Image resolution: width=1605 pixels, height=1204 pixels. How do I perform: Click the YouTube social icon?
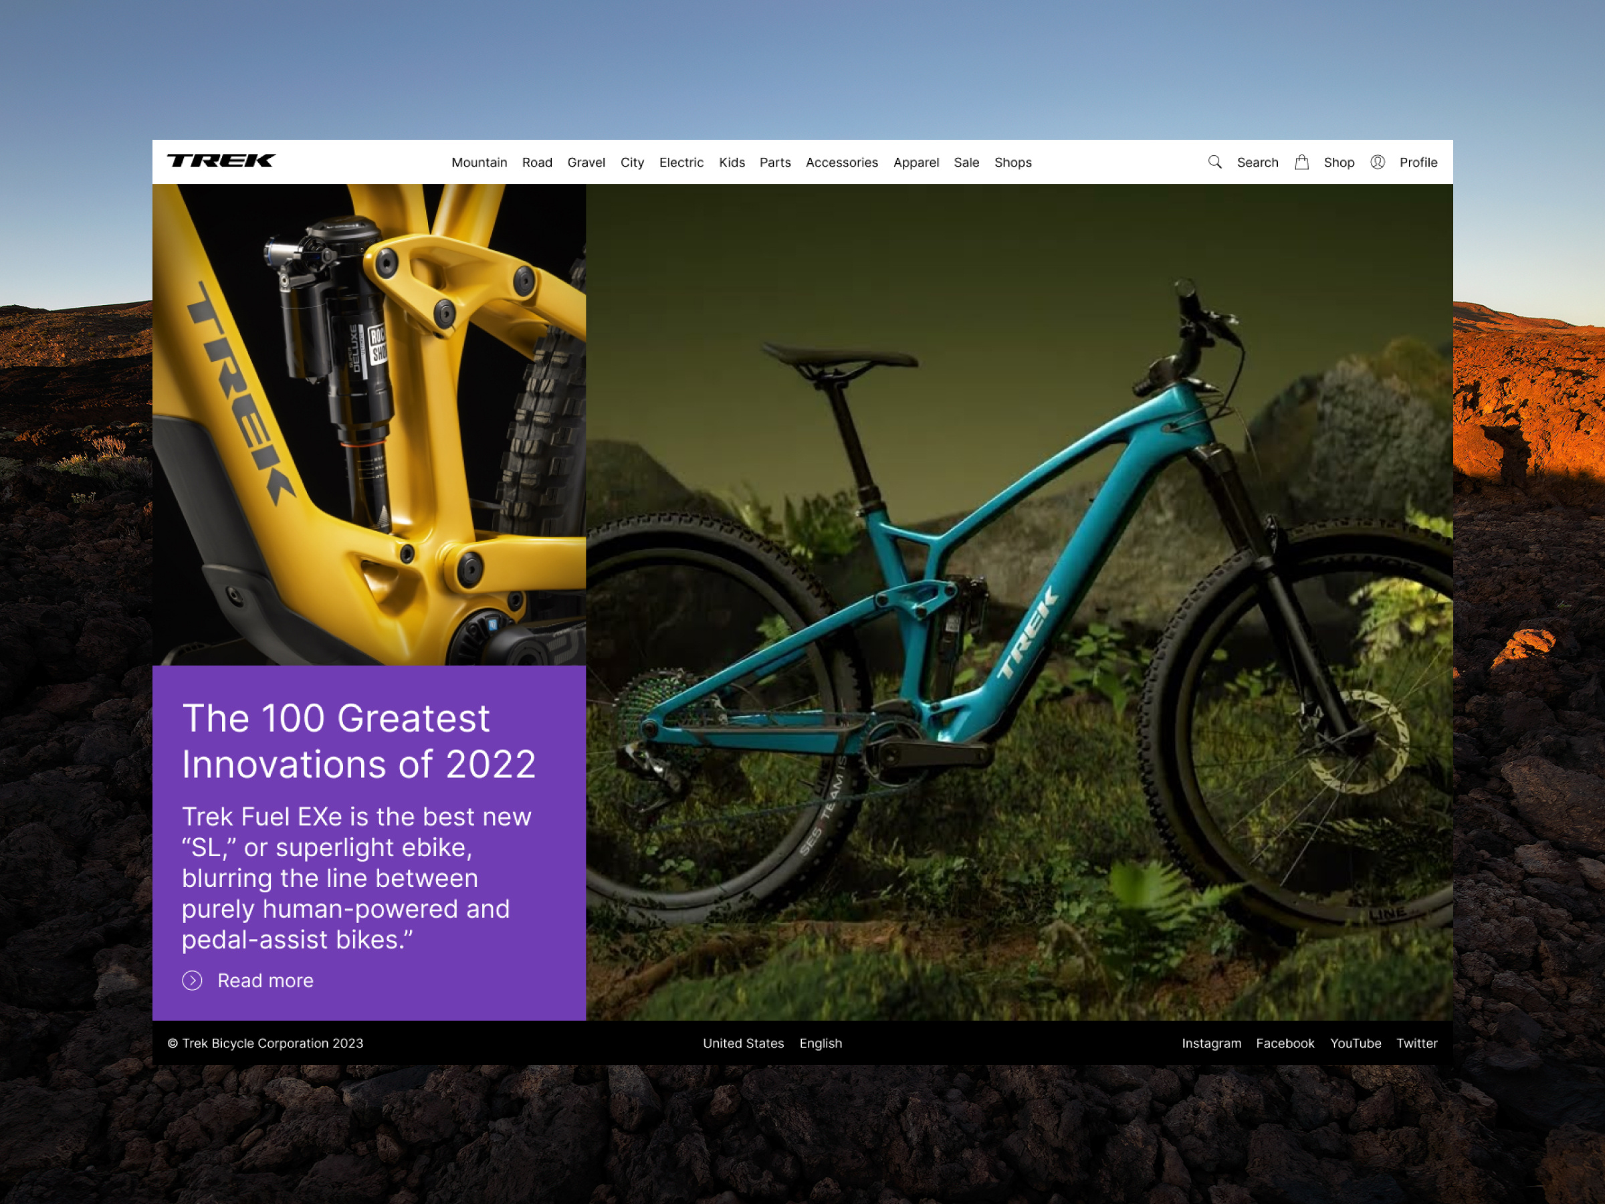point(1355,1042)
